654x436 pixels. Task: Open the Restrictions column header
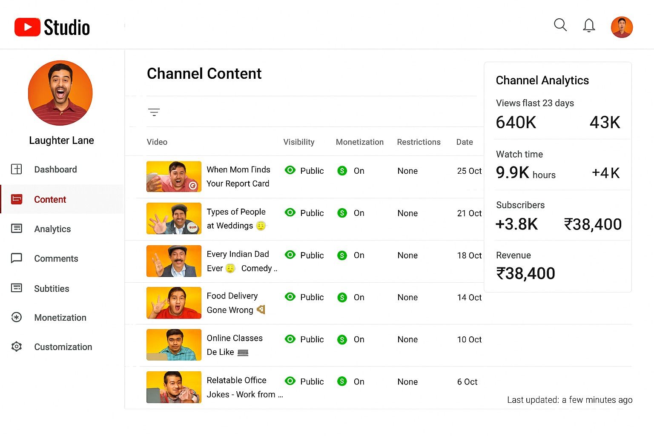pyautogui.click(x=419, y=142)
